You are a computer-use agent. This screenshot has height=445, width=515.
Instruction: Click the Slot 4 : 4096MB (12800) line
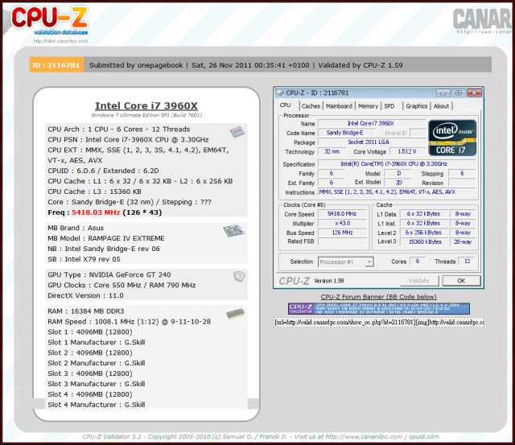click(90, 394)
